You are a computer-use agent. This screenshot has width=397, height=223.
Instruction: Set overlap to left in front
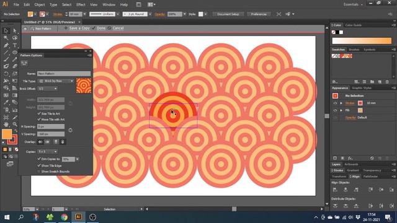pyautogui.click(x=40, y=142)
